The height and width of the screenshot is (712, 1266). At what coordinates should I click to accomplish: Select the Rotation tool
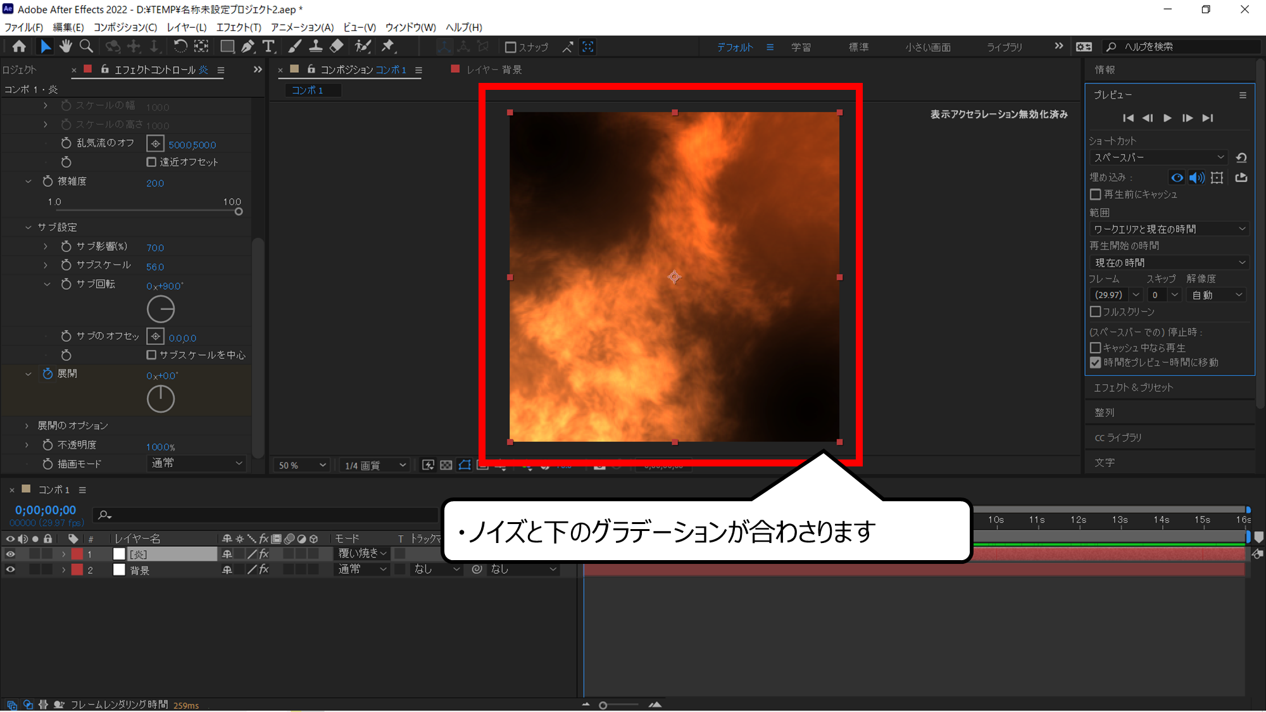(180, 46)
